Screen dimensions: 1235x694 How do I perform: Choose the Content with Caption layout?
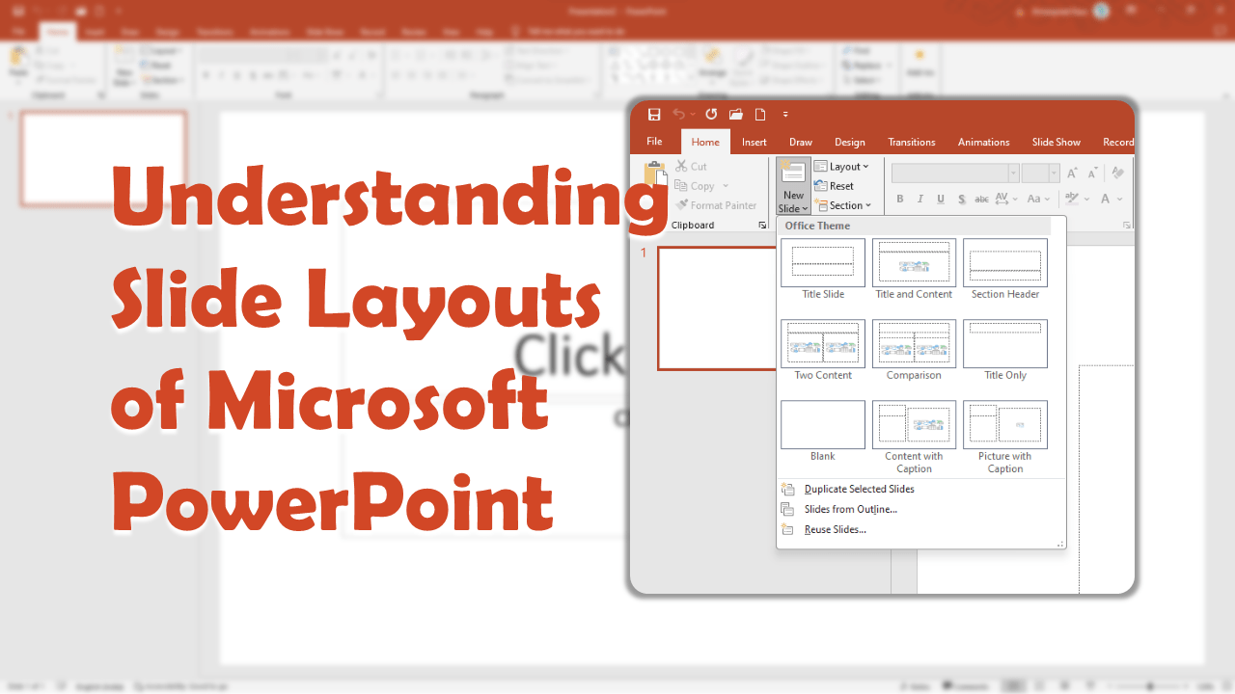914,437
